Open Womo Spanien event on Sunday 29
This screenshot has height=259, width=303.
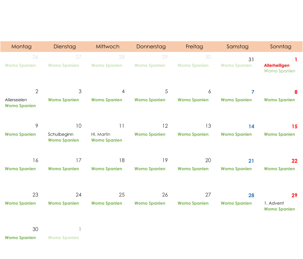[279, 209]
